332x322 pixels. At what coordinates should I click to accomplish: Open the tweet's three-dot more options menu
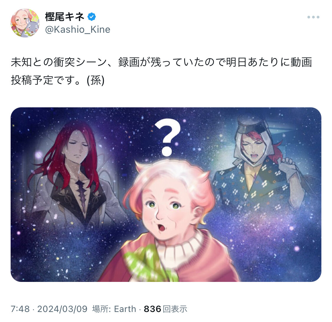(313, 17)
